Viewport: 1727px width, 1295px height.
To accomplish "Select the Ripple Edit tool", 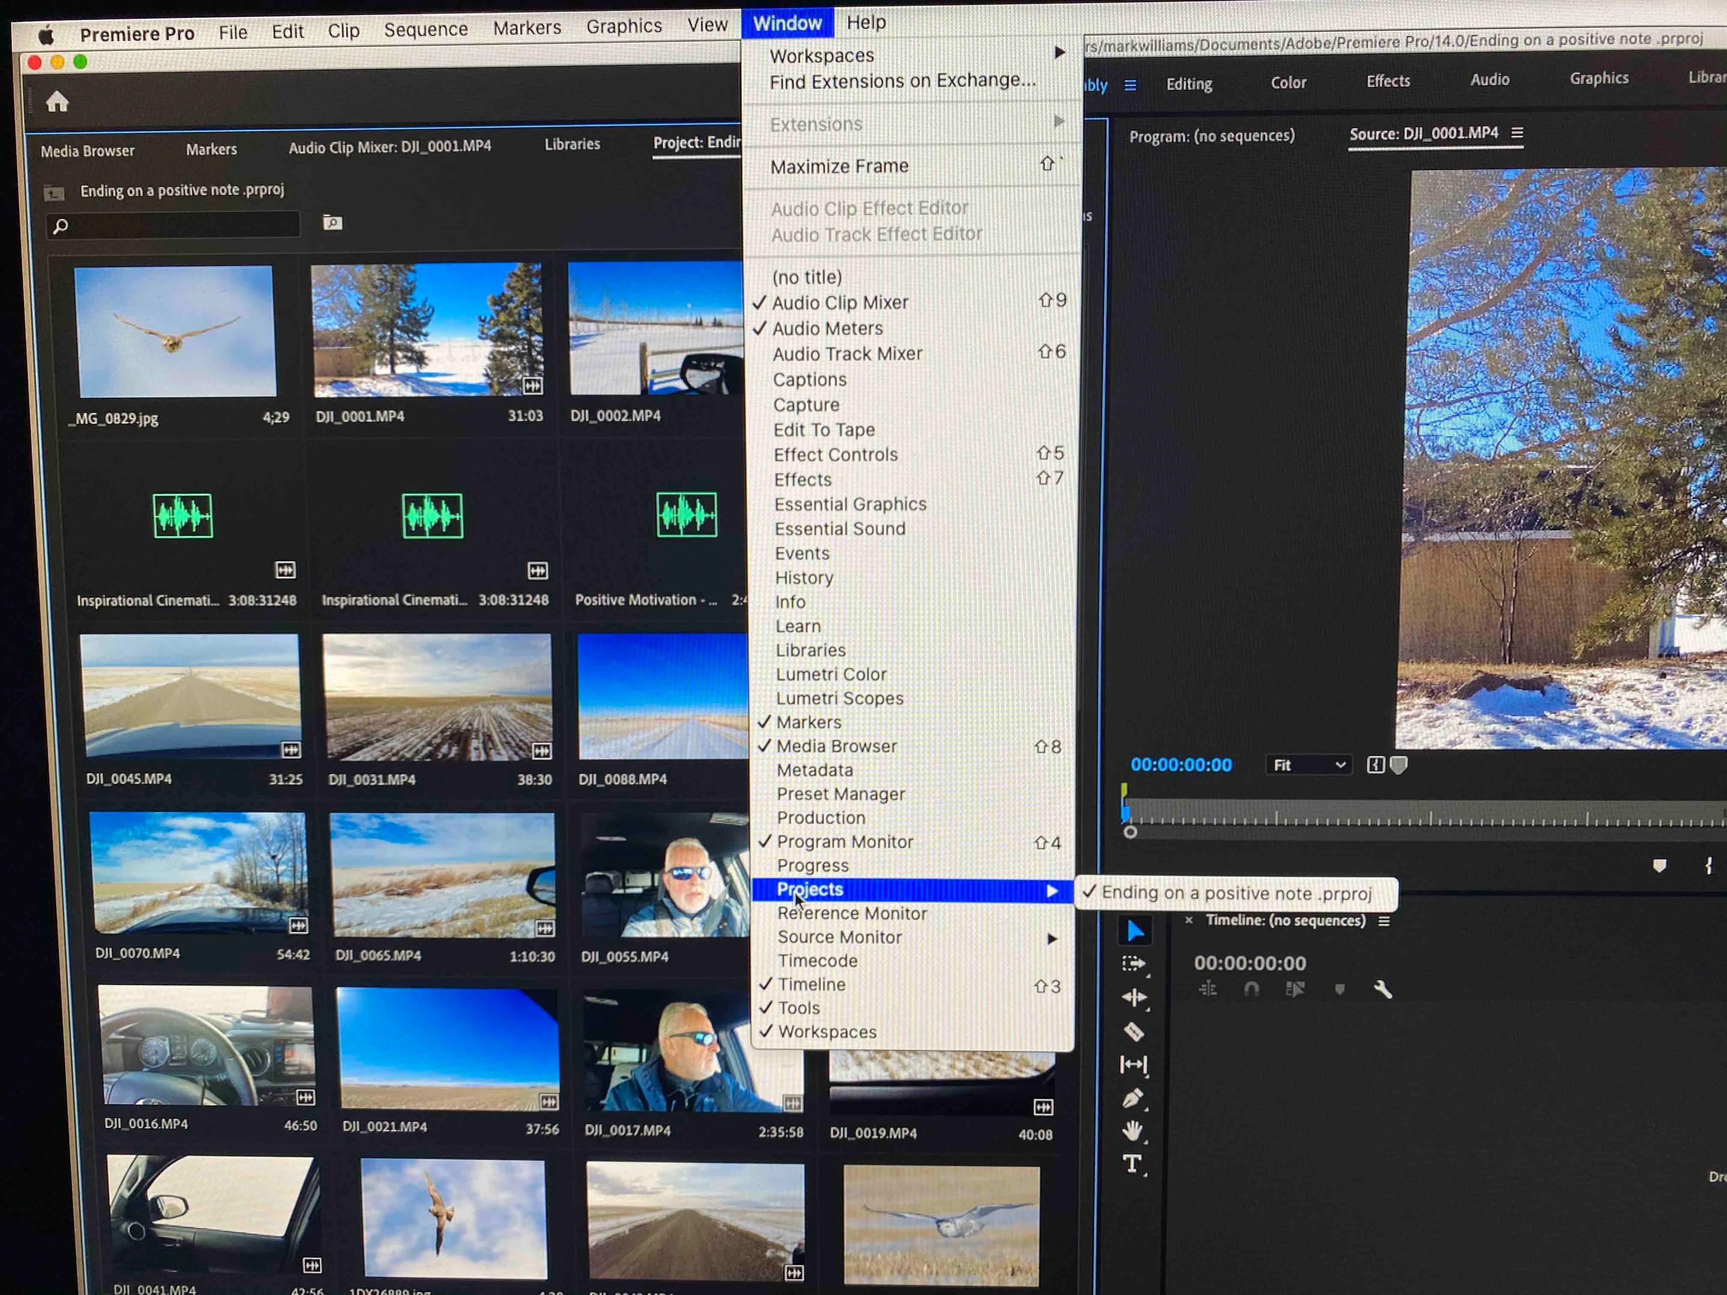I will 1134,998.
